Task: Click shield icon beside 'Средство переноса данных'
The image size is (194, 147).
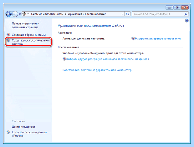Action: [x=8, y=132]
